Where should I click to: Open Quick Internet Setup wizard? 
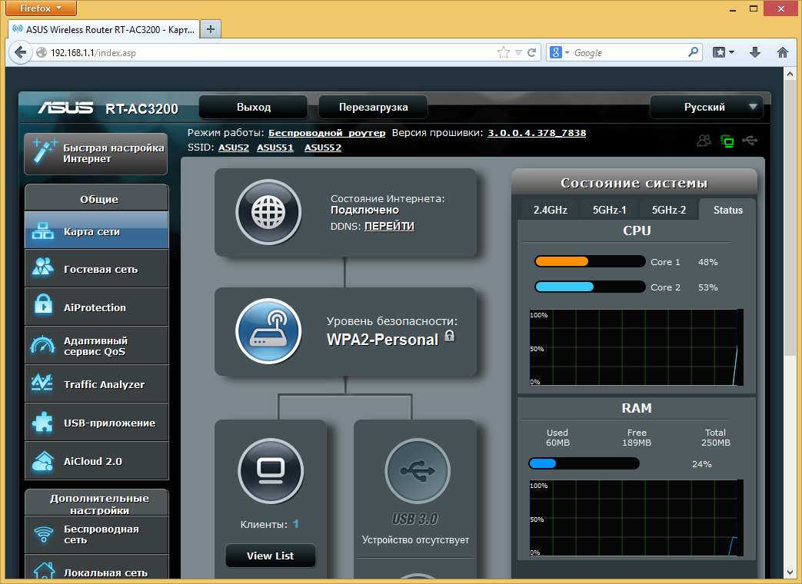click(95, 153)
